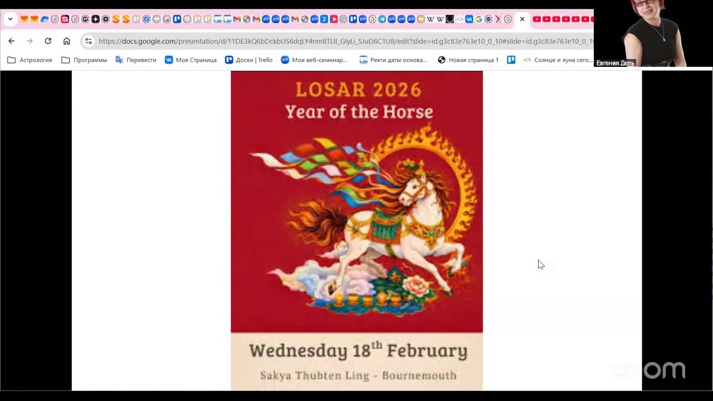Click the unlabeled Trello icon bookmark
Image resolution: width=713 pixels, height=401 pixels.
pos(511,60)
